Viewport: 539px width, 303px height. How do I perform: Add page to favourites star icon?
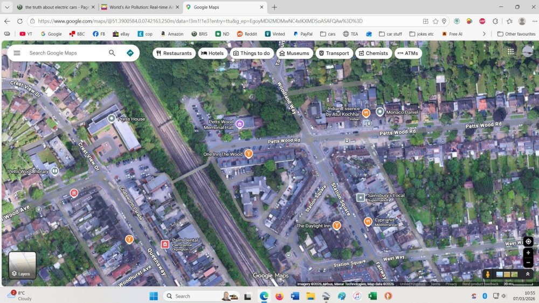click(436, 22)
